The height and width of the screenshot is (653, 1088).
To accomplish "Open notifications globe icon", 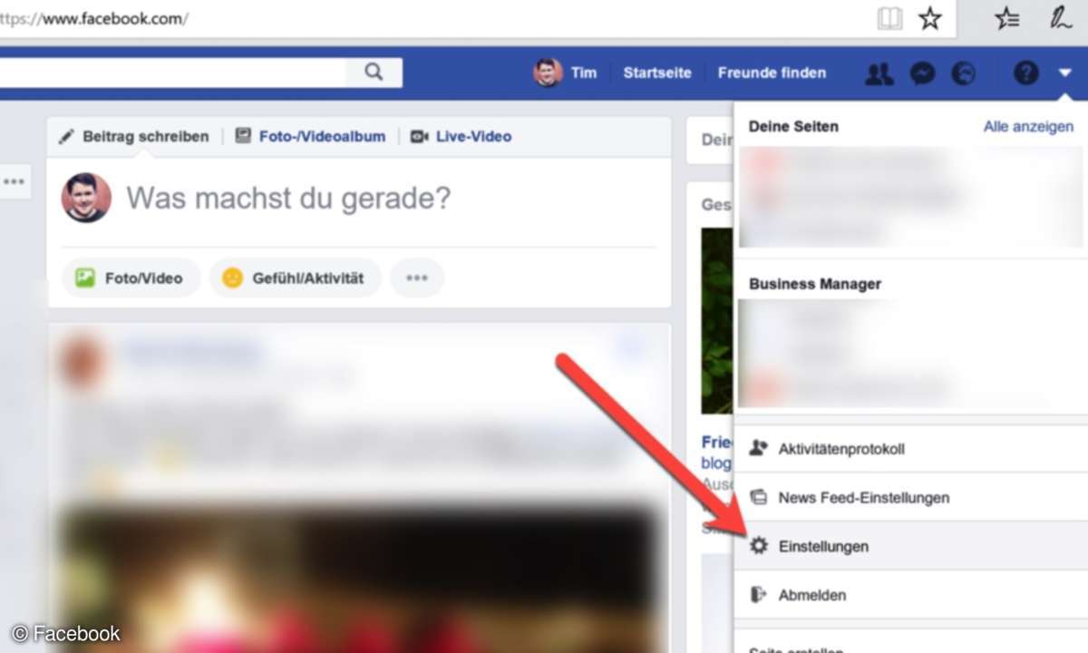I will click(x=963, y=73).
